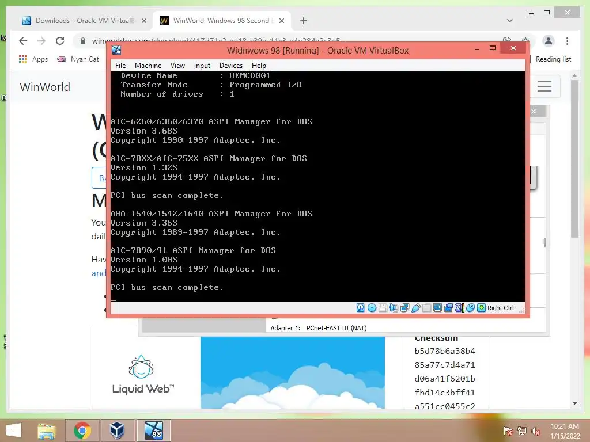Open the View menu in VirtualBox VM window

click(x=177, y=66)
